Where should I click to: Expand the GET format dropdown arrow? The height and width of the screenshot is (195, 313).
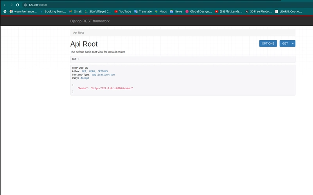pyautogui.click(x=293, y=43)
